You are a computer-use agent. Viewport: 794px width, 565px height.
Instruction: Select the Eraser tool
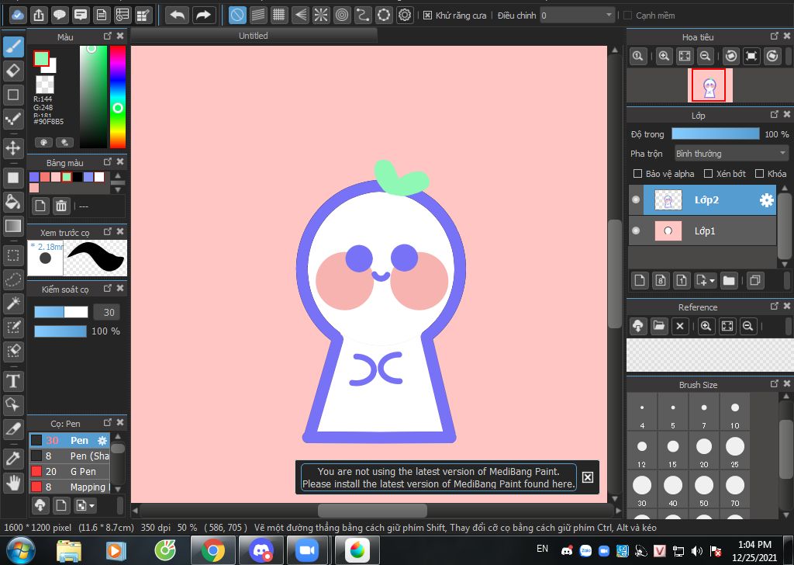[13, 71]
